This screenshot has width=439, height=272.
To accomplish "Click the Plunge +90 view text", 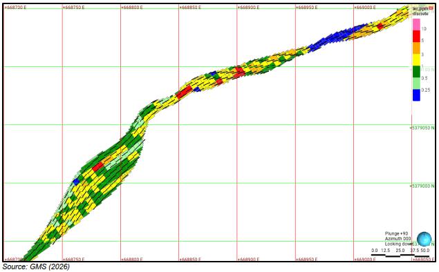I will click(396, 234).
